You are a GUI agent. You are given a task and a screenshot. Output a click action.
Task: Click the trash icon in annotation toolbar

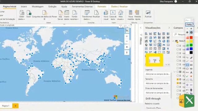coord(191,90)
